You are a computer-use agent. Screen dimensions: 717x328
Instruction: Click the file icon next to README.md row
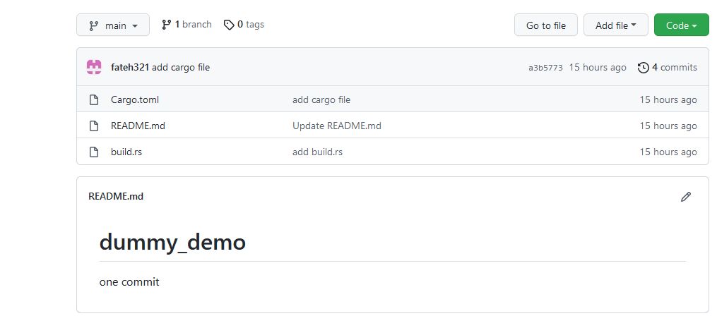coord(94,126)
